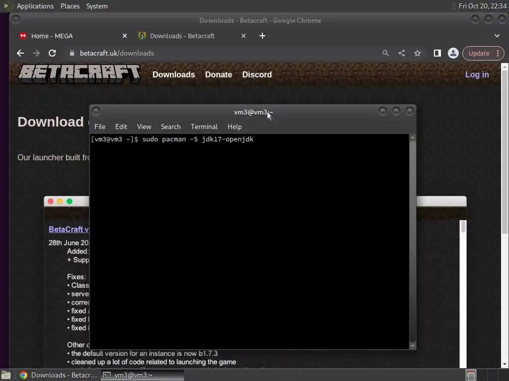Close the Home - MEGA tab
The width and height of the screenshot is (509, 381).
pyautogui.click(x=125, y=36)
